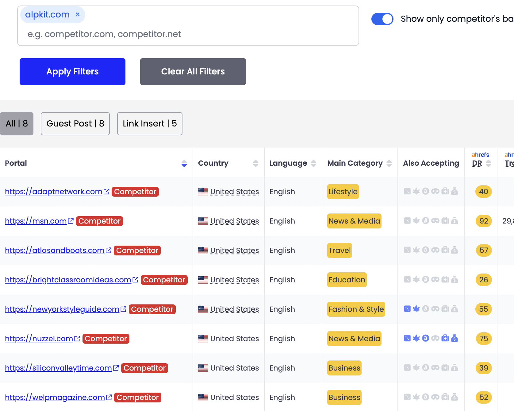Viewport: 514px width, 411px height.
Task: Click the bitcoin crypto icon in nuzzel.com row
Action: [x=425, y=338]
